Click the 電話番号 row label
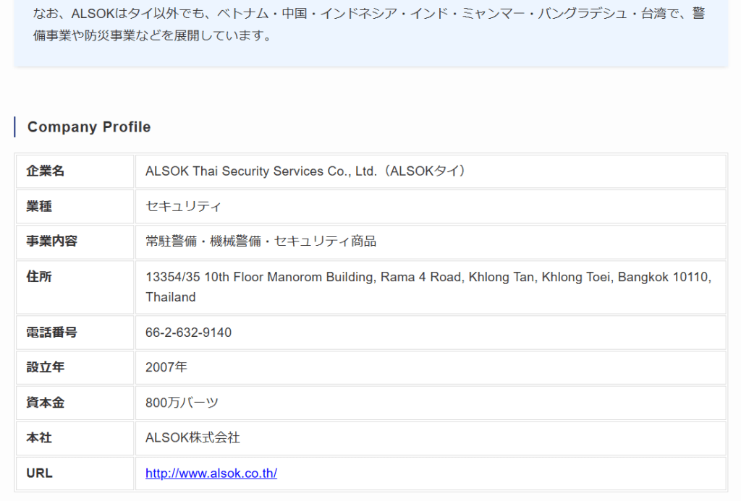Screen dimensions: 741x501 click(51, 333)
